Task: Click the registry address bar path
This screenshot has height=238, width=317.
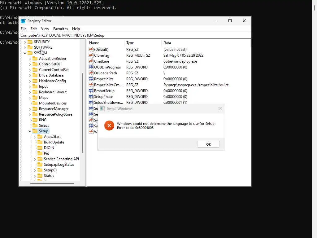Action: [136, 35]
